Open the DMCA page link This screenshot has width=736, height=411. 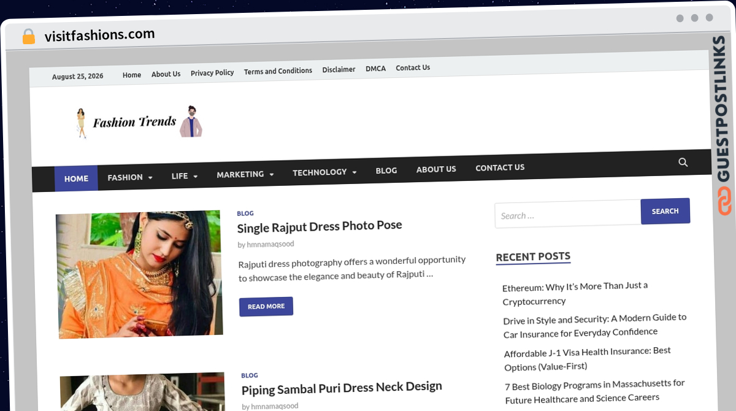[x=375, y=69]
